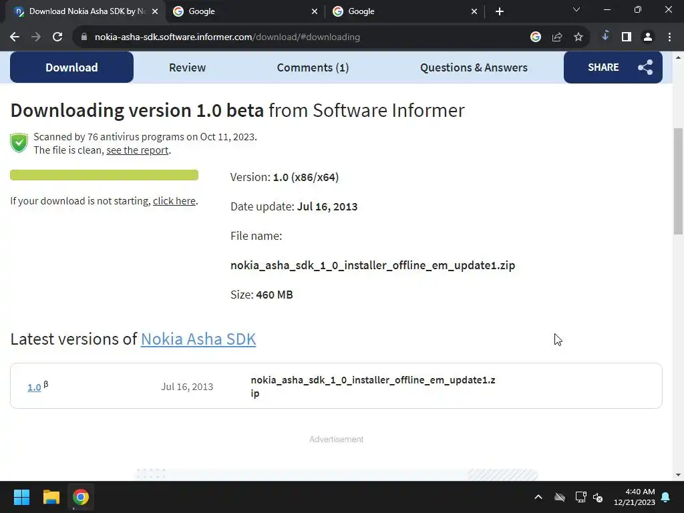This screenshot has width=684, height=513.
Task: Click the Version: 1.0 (x86/x64) text
Action: (285, 177)
